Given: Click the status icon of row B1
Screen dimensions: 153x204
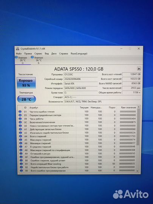Looking at the screenshot, I should [21, 164].
